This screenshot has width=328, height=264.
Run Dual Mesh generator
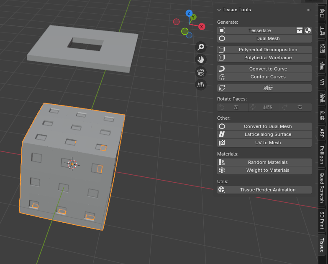click(264, 38)
